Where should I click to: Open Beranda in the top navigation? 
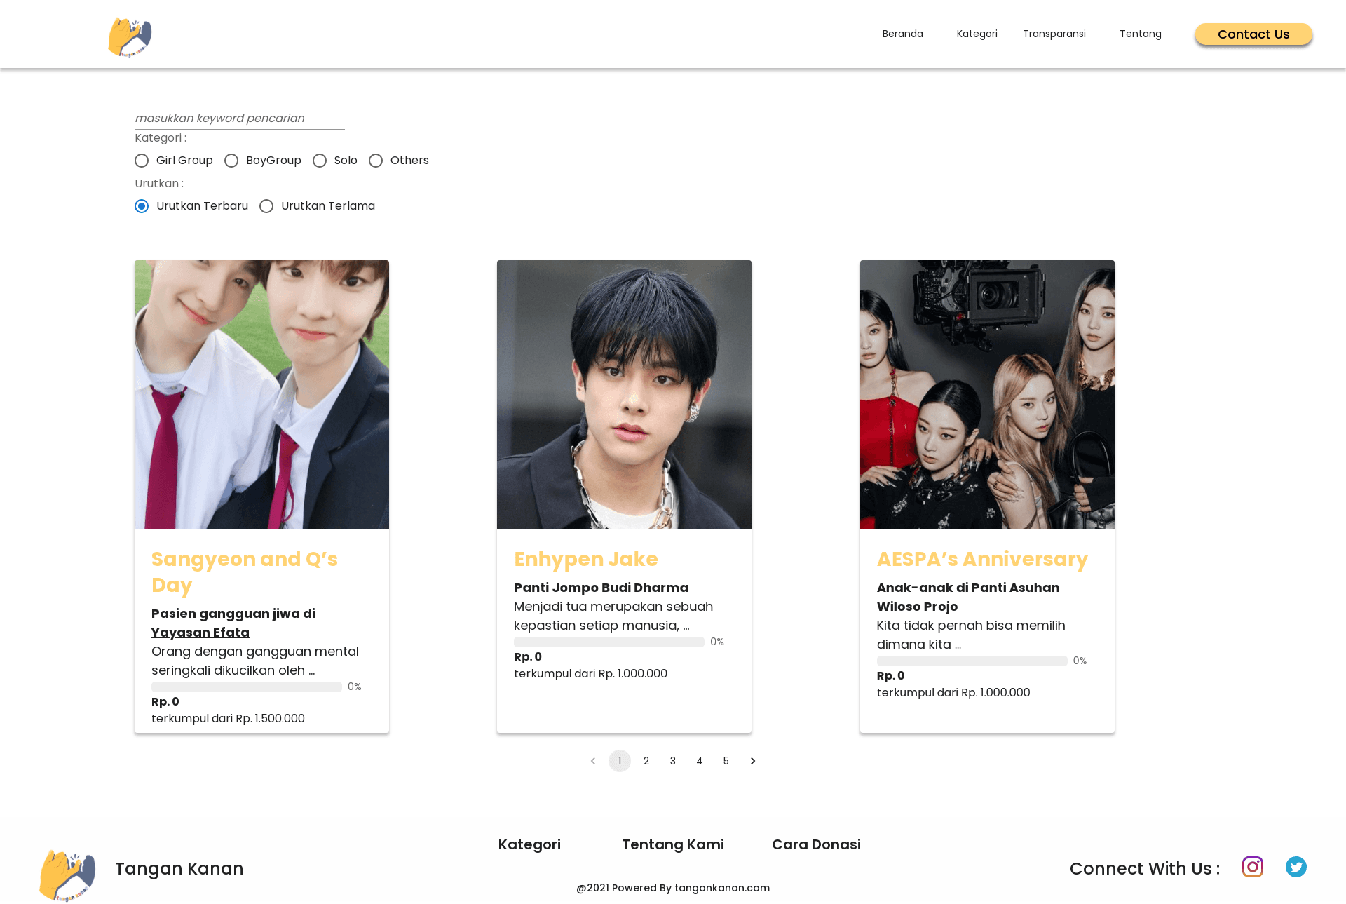(902, 34)
